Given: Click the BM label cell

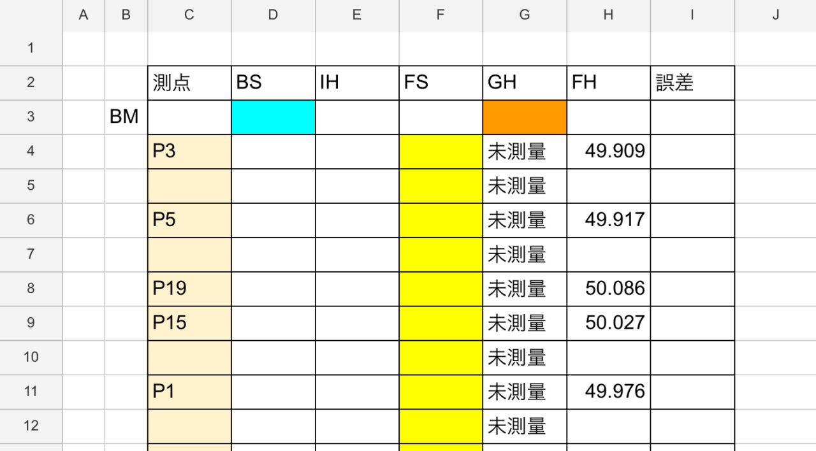Looking at the screenshot, I should click(x=126, y=117).
